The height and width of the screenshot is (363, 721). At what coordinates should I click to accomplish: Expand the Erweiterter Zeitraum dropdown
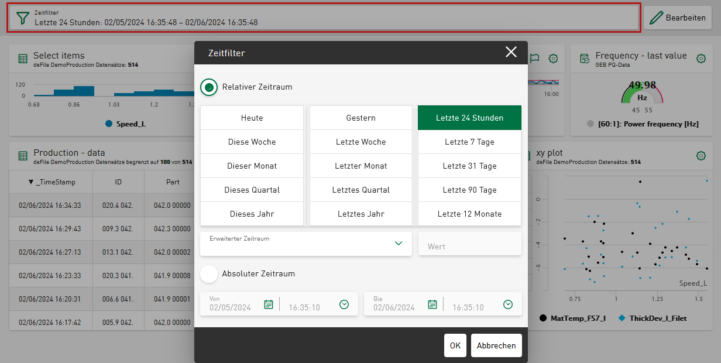coord(398,244)
